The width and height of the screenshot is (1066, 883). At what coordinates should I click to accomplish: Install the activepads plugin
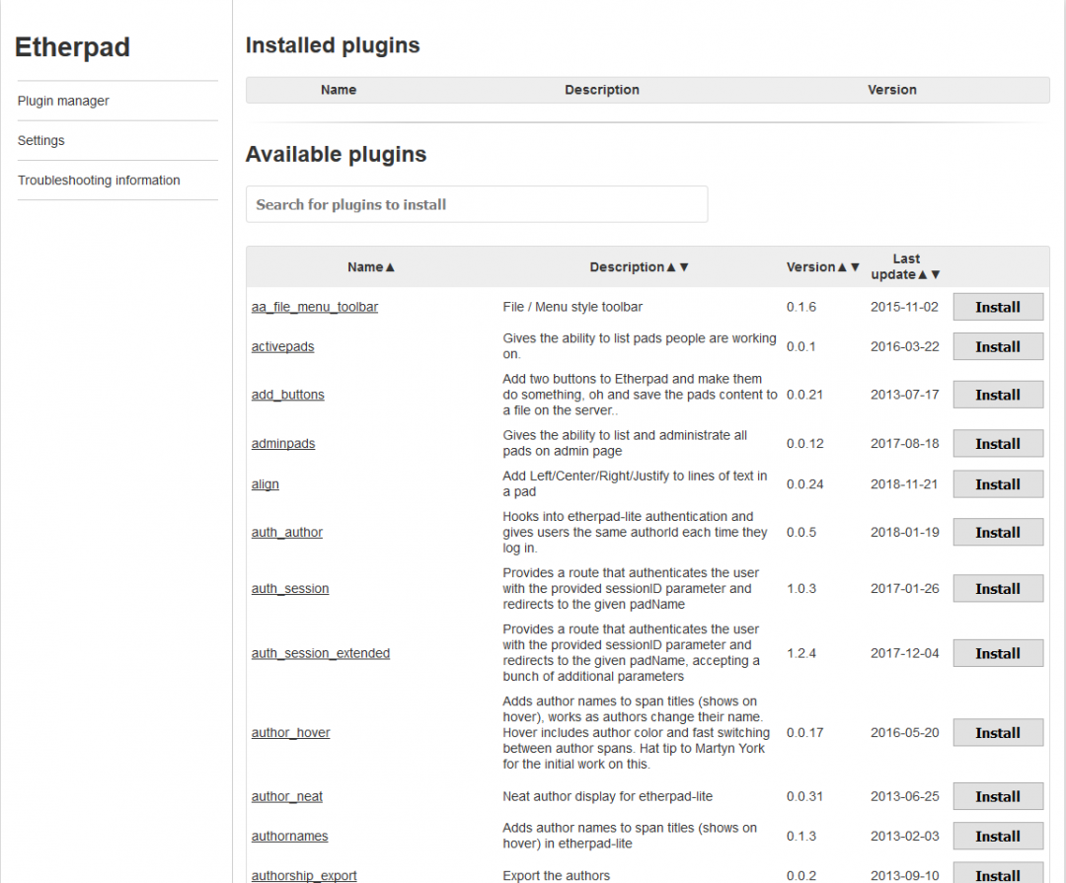pyautogui.click(x=998, y=346)
